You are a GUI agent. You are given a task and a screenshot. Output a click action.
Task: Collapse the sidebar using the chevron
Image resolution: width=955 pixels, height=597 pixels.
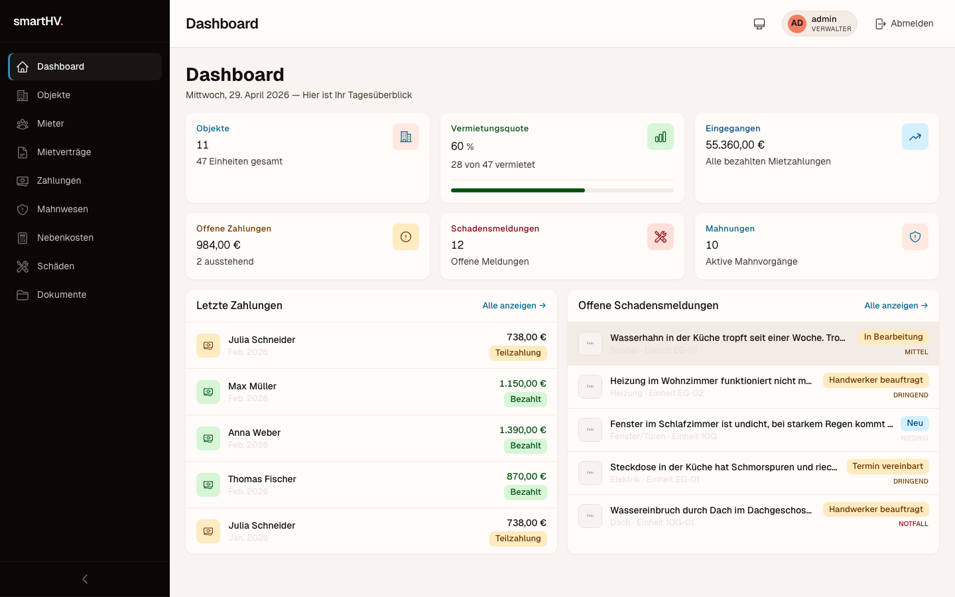coord(84,578)
